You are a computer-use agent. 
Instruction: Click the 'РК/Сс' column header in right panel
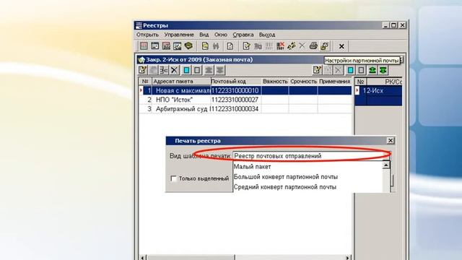tap(384, 82)
